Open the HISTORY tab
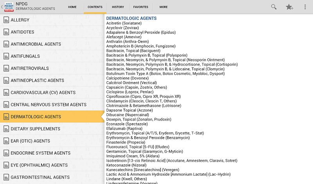Image resolution: width=313 pixels, height=184 pixels. click(x=118, y=7)
